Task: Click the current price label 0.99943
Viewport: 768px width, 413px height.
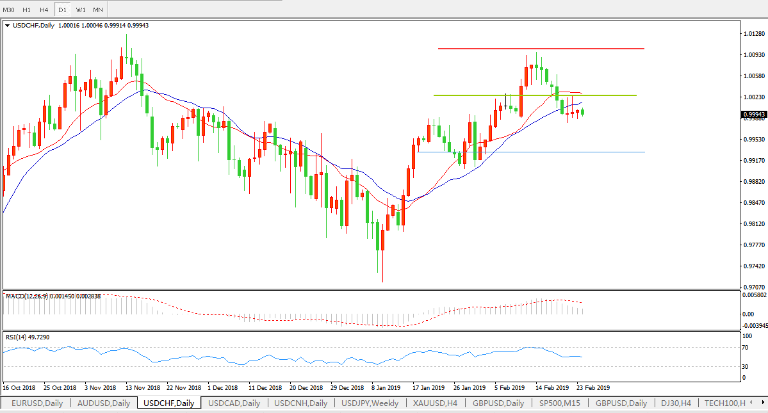Action: click(753, 115)
